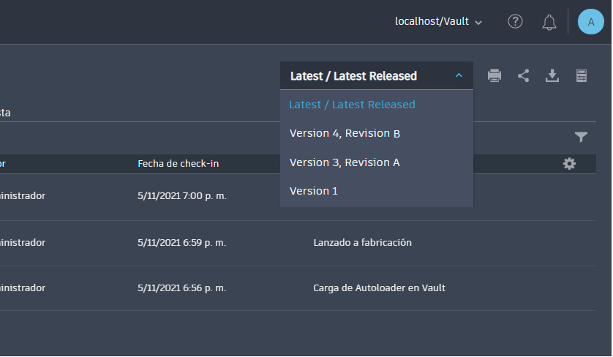Select row Lanzado a fabricación
The height and width of the screenshot is (357, 613).
[x=362, y=243]
